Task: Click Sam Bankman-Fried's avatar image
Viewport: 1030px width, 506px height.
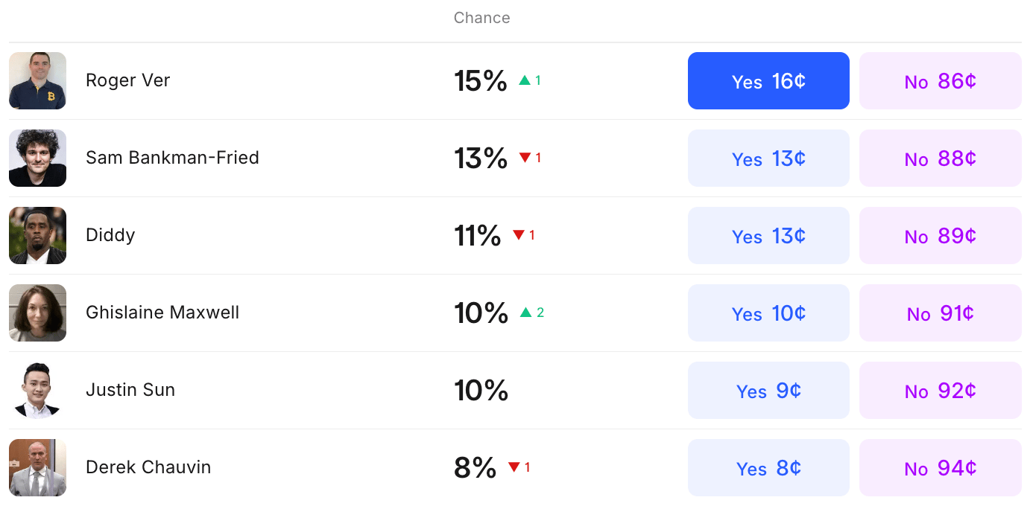Action: pos(37,158)
